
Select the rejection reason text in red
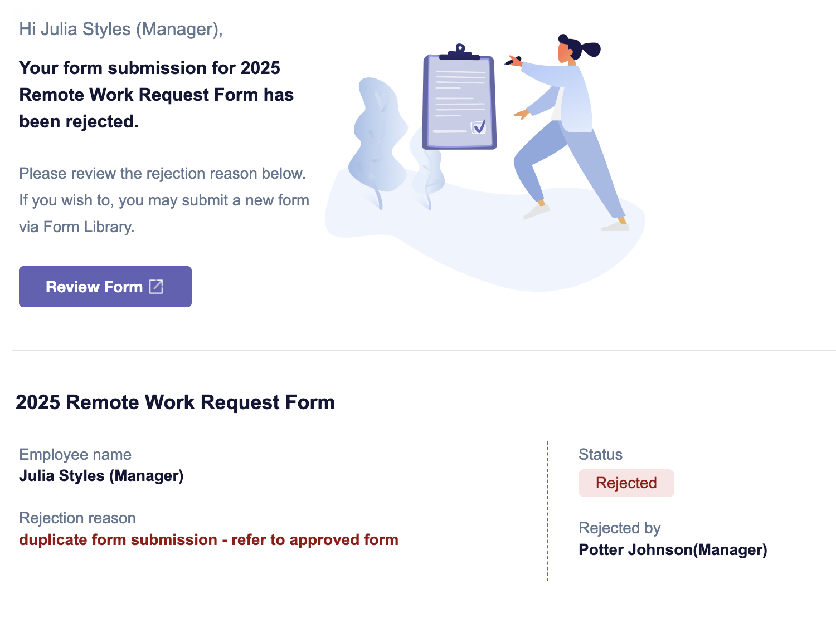tap(208, 540)
